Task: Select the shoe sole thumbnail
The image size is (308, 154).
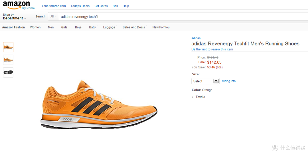Action: (x=8, y=72)
